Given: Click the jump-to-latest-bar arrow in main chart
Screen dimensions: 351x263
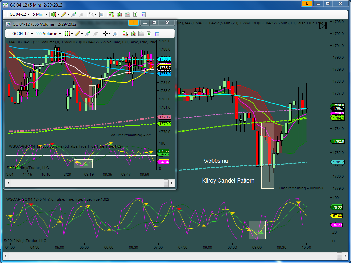Looking at the screenshot, I should [x=323, y=26].
